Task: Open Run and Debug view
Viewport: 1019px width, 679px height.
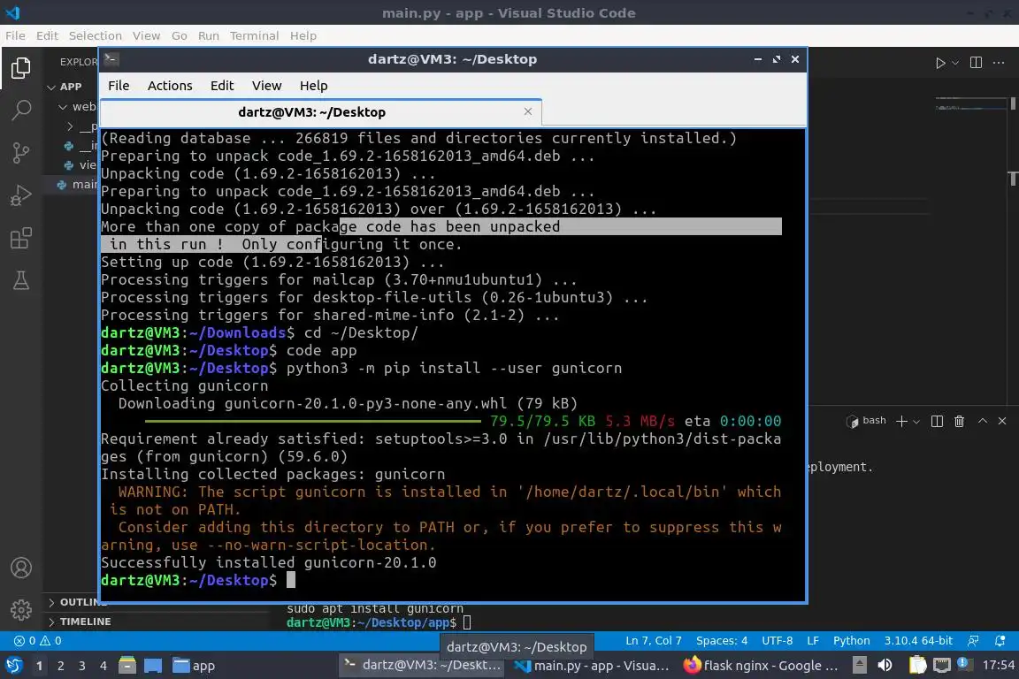Action: click(21, 195)
